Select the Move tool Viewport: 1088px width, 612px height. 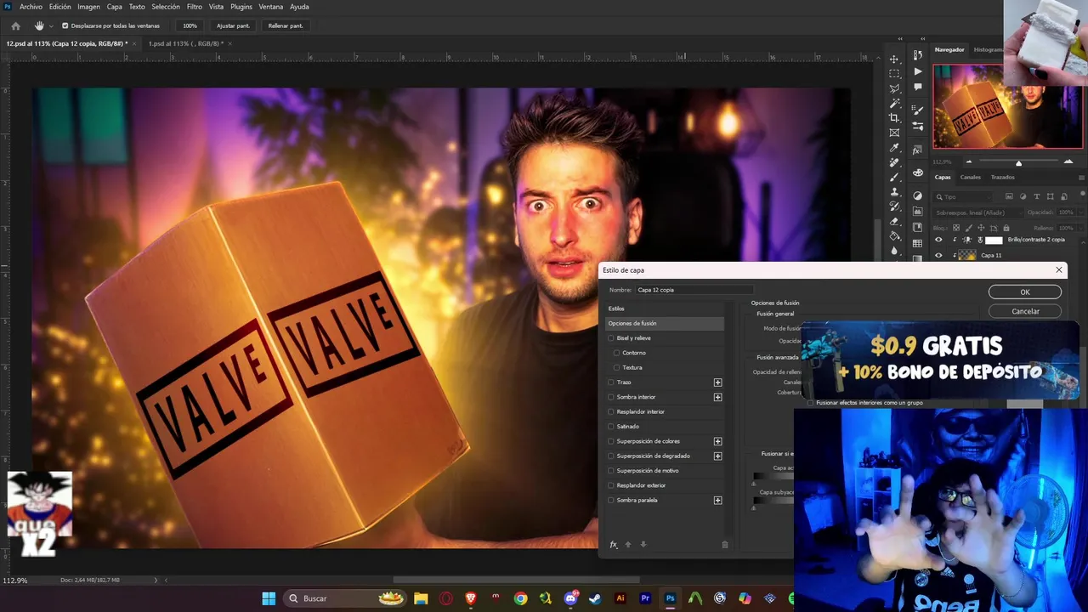(x=894, y=59)
